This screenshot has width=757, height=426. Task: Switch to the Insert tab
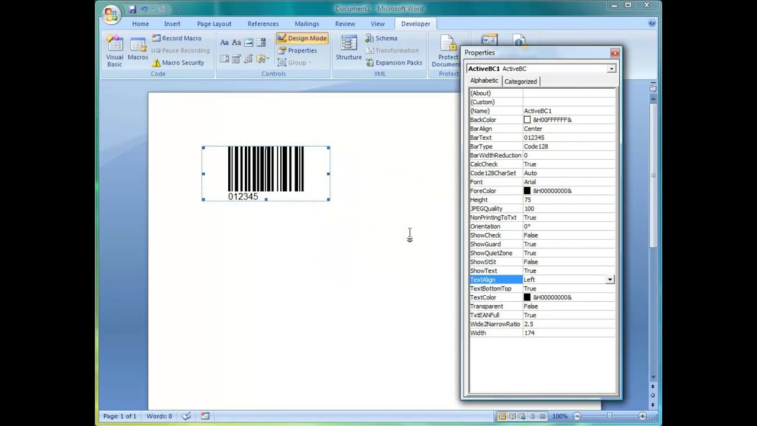click(172, 24)
